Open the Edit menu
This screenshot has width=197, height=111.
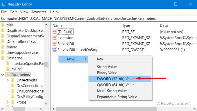(x=13, y=12)
